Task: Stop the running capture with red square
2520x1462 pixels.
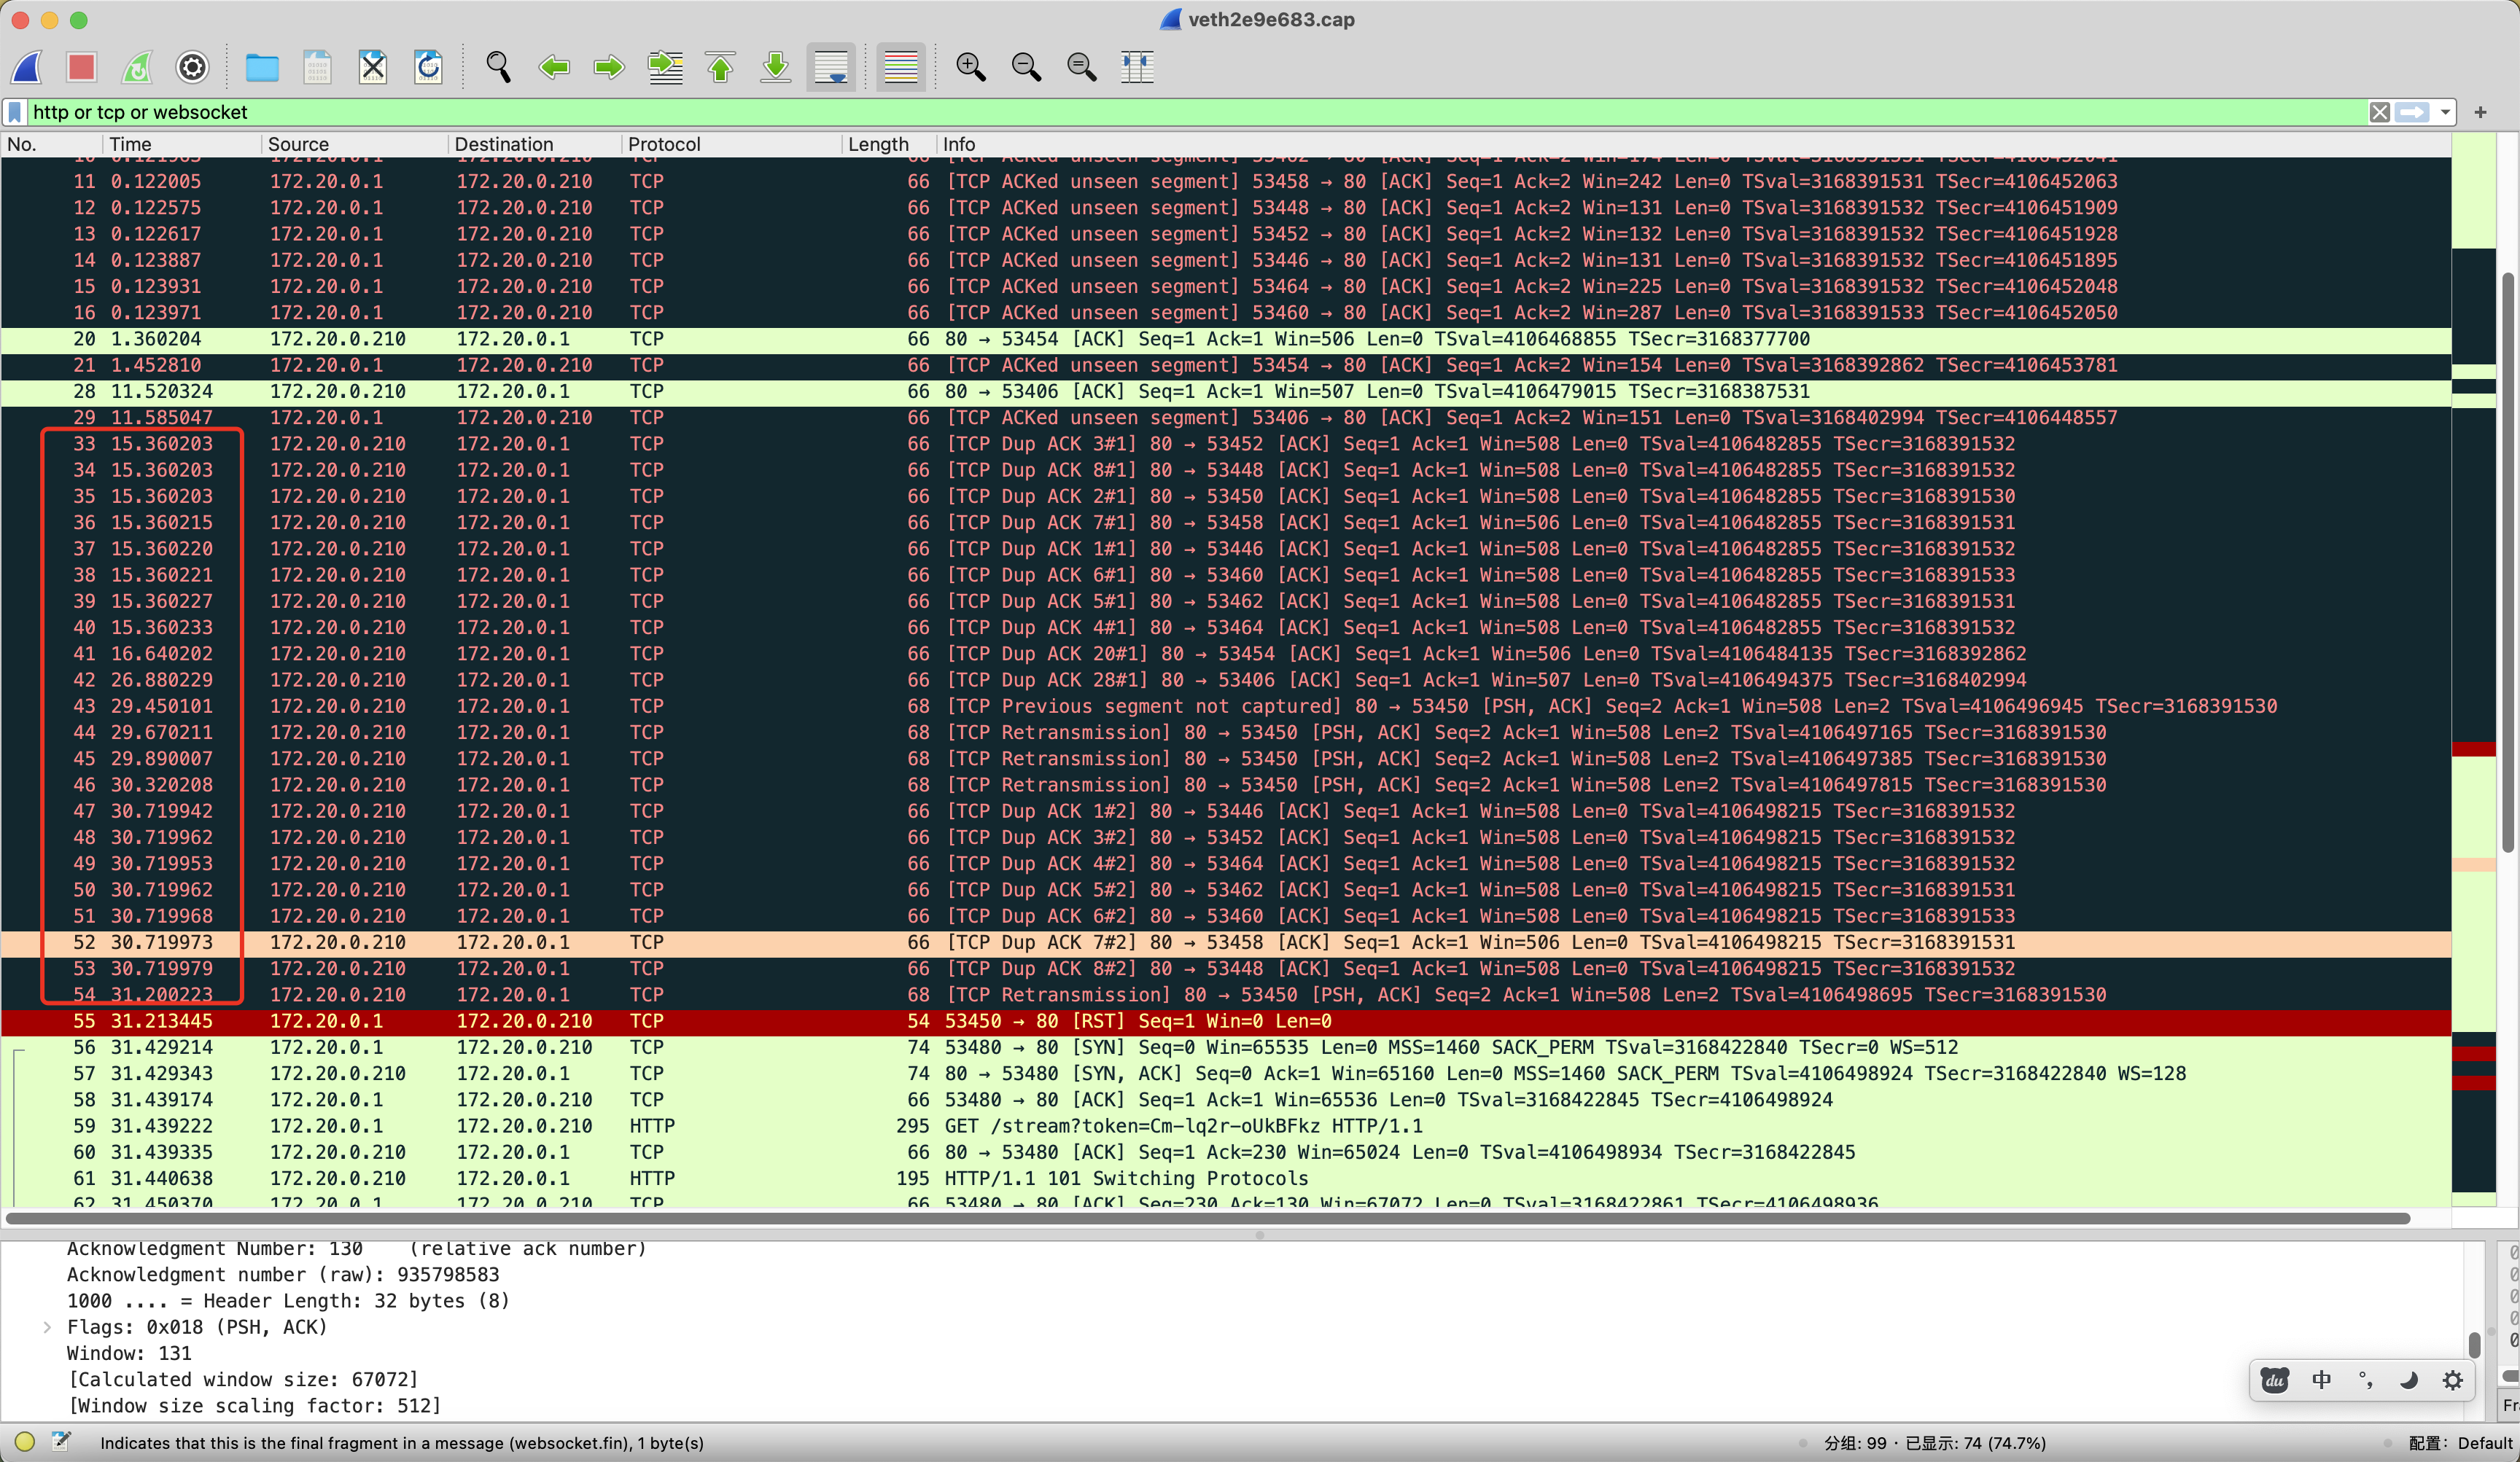Action: (82, 67)
